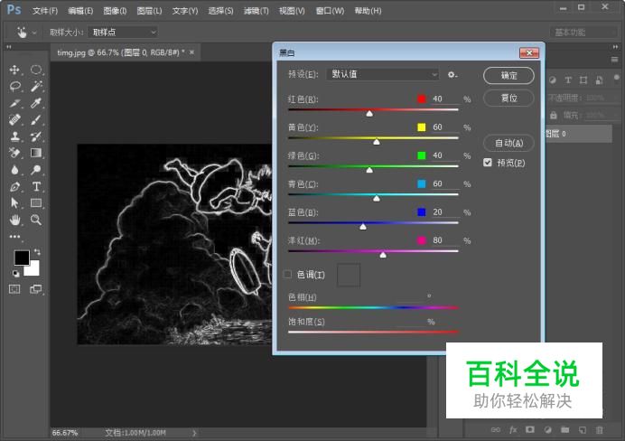Open the Preset (预设) dropdown

tap(382, 74)
